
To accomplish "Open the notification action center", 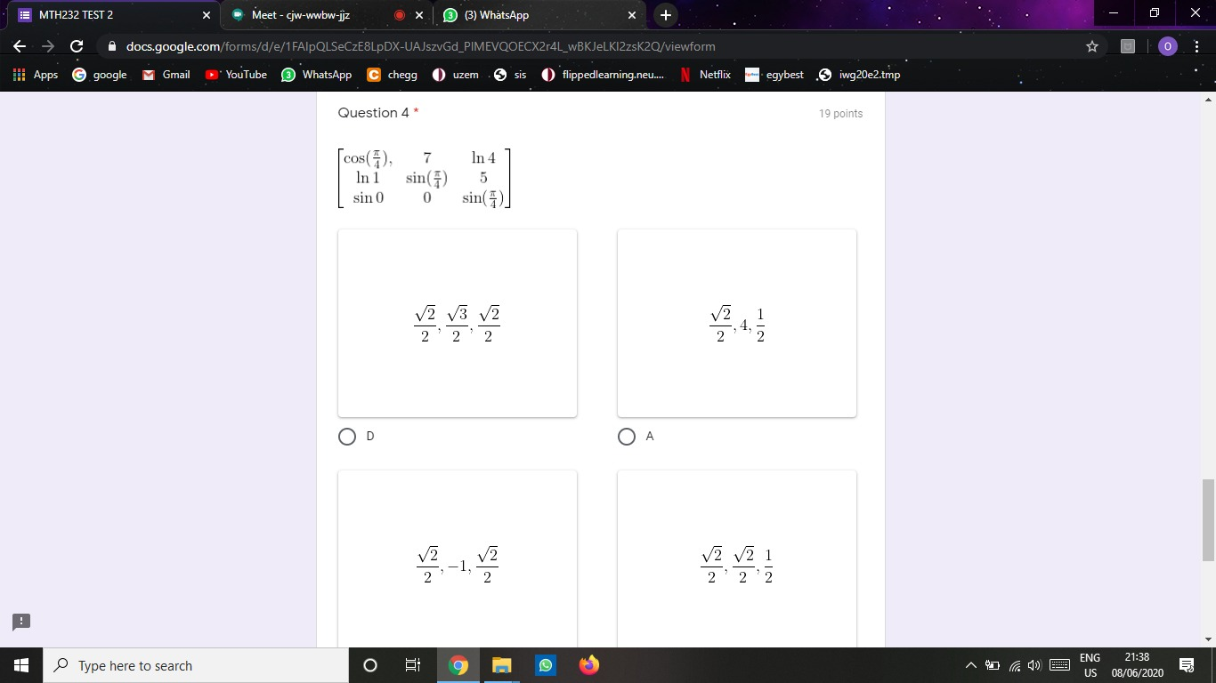I will (1187, 665).
